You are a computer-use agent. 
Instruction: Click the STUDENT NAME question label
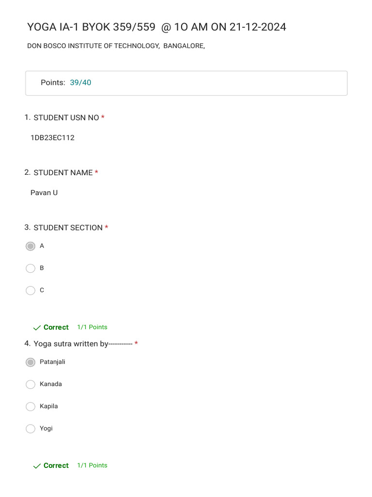tap(63, 173)
